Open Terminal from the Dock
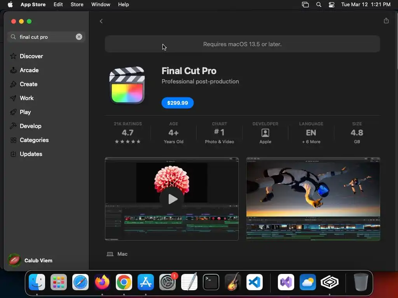The height and width of the screenshot is (298, 398). point(211,282)
